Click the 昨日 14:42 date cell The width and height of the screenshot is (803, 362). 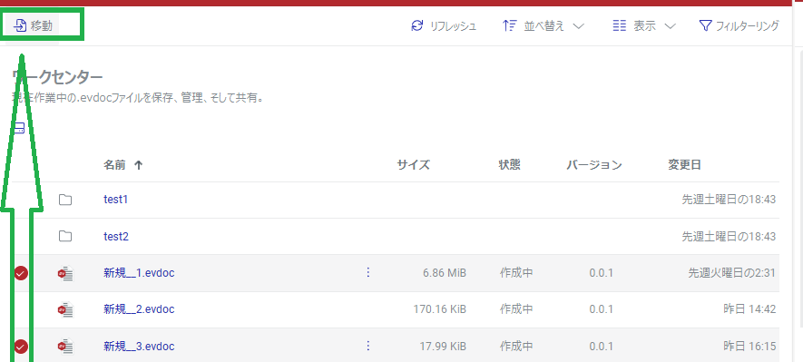749,309
